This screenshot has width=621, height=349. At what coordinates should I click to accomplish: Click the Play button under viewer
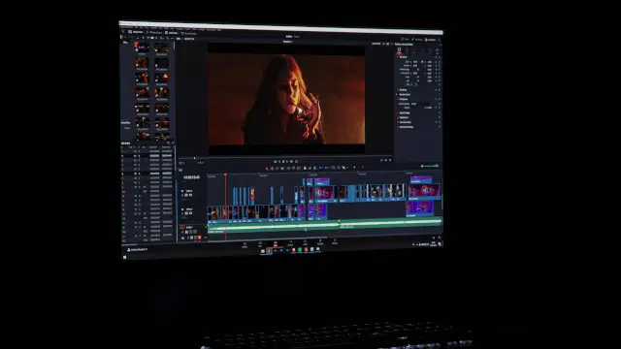point(287,162)
